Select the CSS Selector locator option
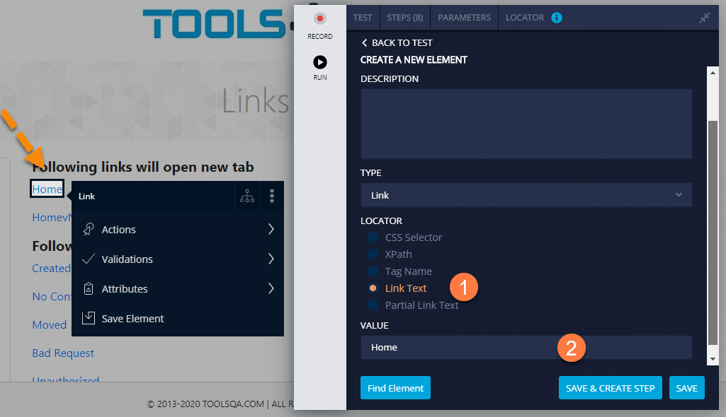The width and height of the screenshot is (726, 417). (x=373, y=237)
